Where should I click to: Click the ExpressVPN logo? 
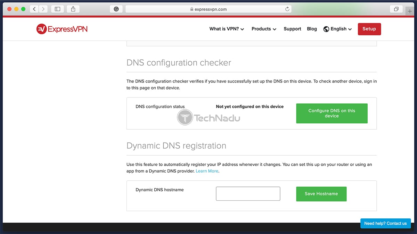[62, 29]
